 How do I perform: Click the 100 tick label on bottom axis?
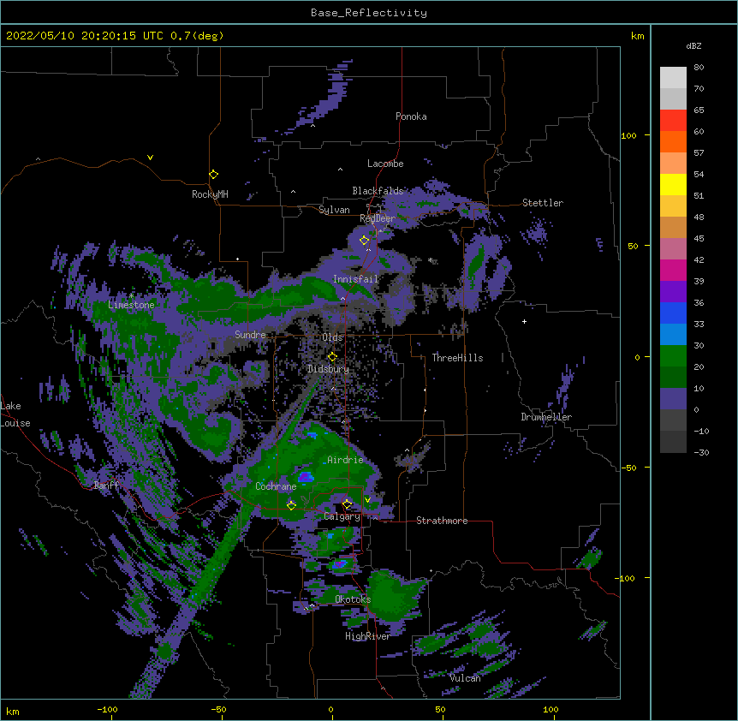(551, 709)
